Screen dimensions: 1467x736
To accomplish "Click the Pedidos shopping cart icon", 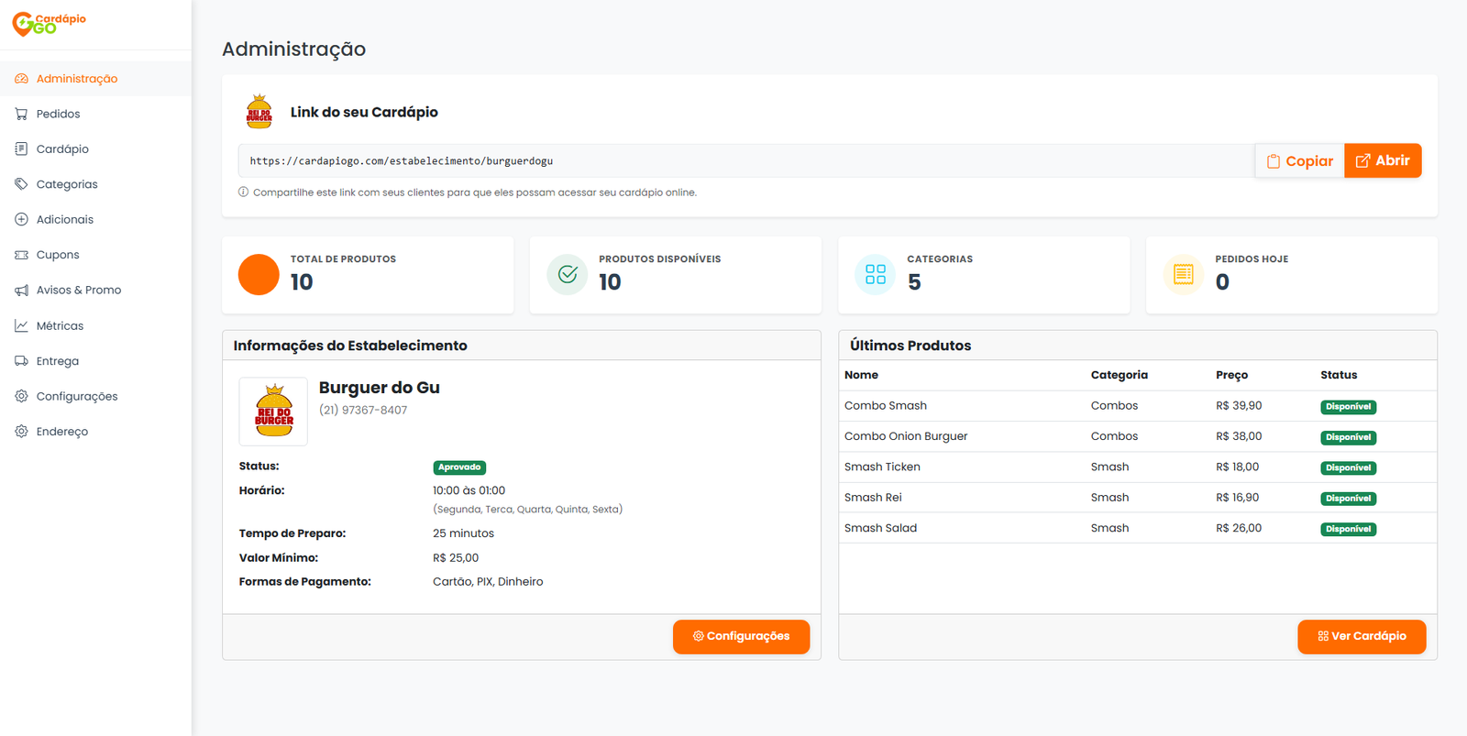I will [21, 114].
